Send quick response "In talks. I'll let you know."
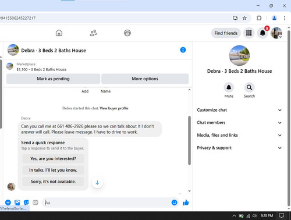This screenshot has width=291, height=220. (53, 170)
